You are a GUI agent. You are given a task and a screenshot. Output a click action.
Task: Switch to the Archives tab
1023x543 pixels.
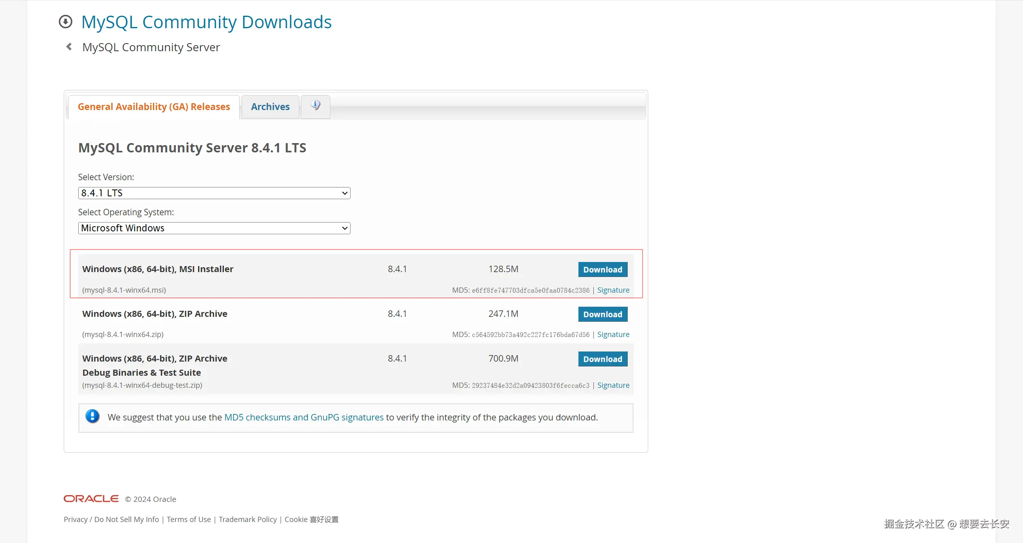(270, 107)
